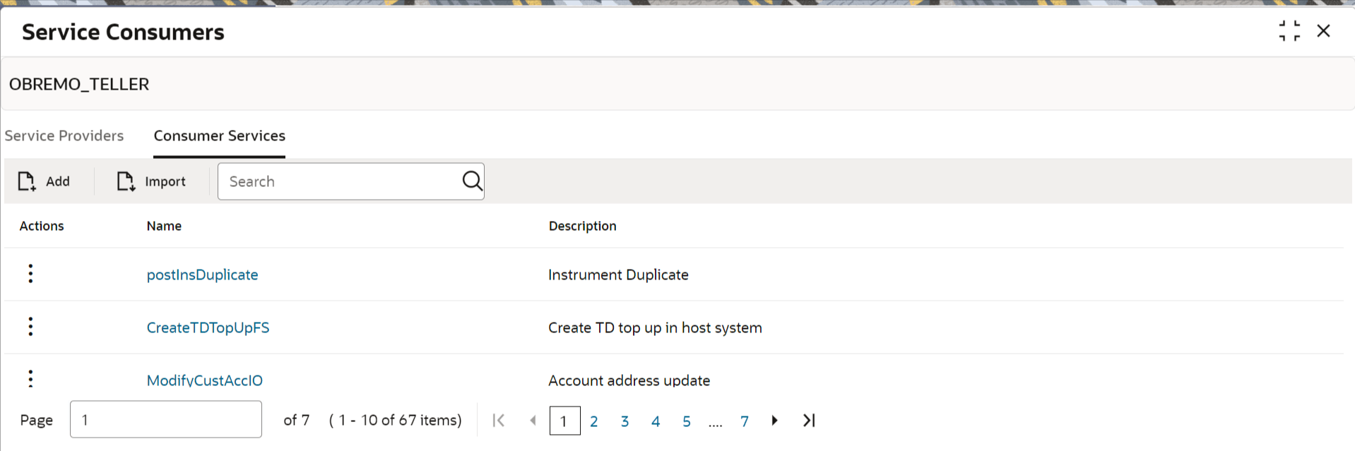Open actions menu for ModifyCustAccIO row
The width and height of the screenshot is (1355, 451).
pos(30,379)
